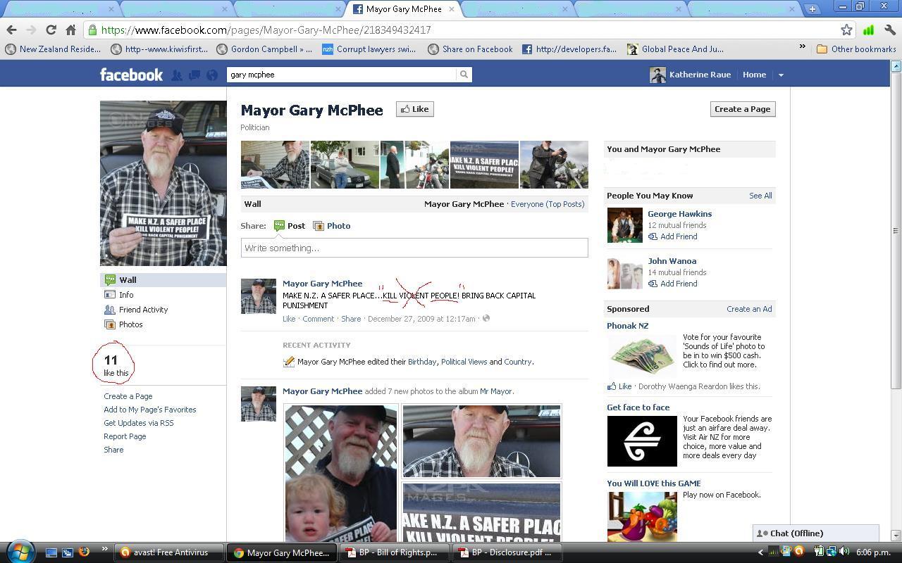The height and width of the screenshot is (563, 902).
Task: Select Post share option
Action: (290, 226)
